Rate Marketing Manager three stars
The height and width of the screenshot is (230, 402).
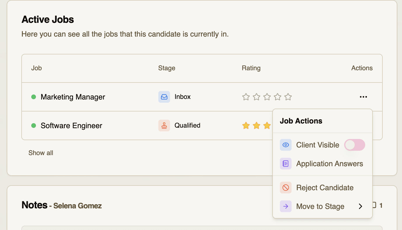point(267,97)
